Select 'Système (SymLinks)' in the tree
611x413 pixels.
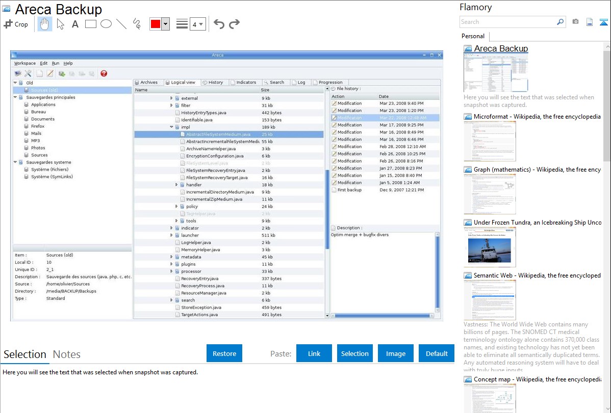pos(52,177)
